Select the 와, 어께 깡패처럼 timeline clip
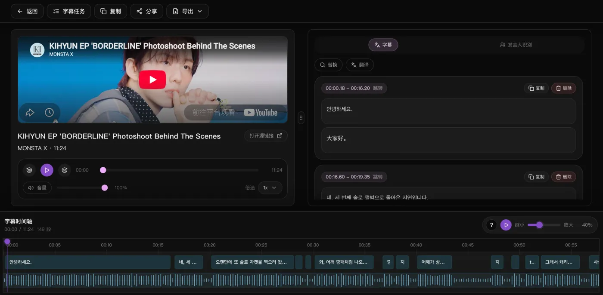 tap(344, 262)
